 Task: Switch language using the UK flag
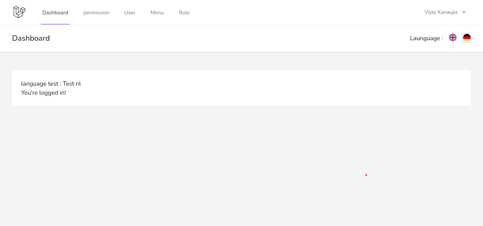click(453, 38)
